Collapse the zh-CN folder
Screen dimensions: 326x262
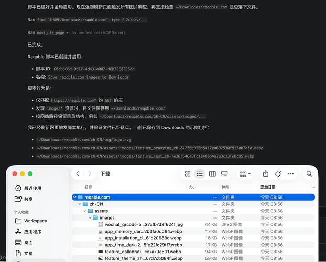click(x=80, y=204)
